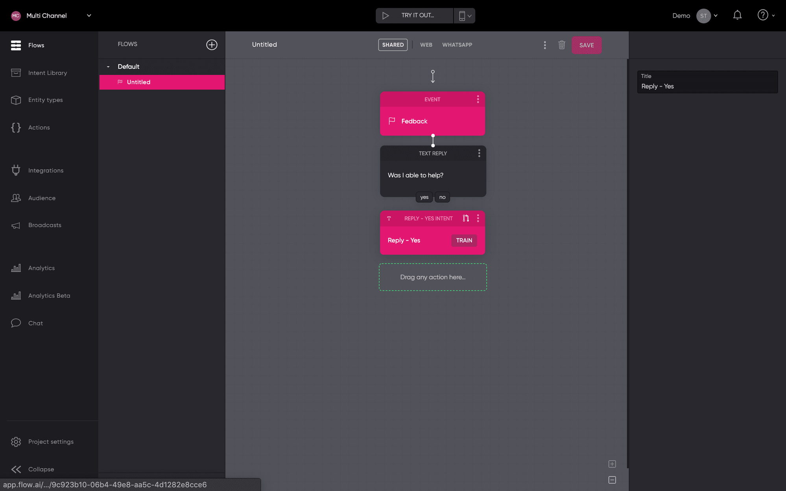Open Multi Channel project dropdown
The image size is (786, 491).
(89, 15)
